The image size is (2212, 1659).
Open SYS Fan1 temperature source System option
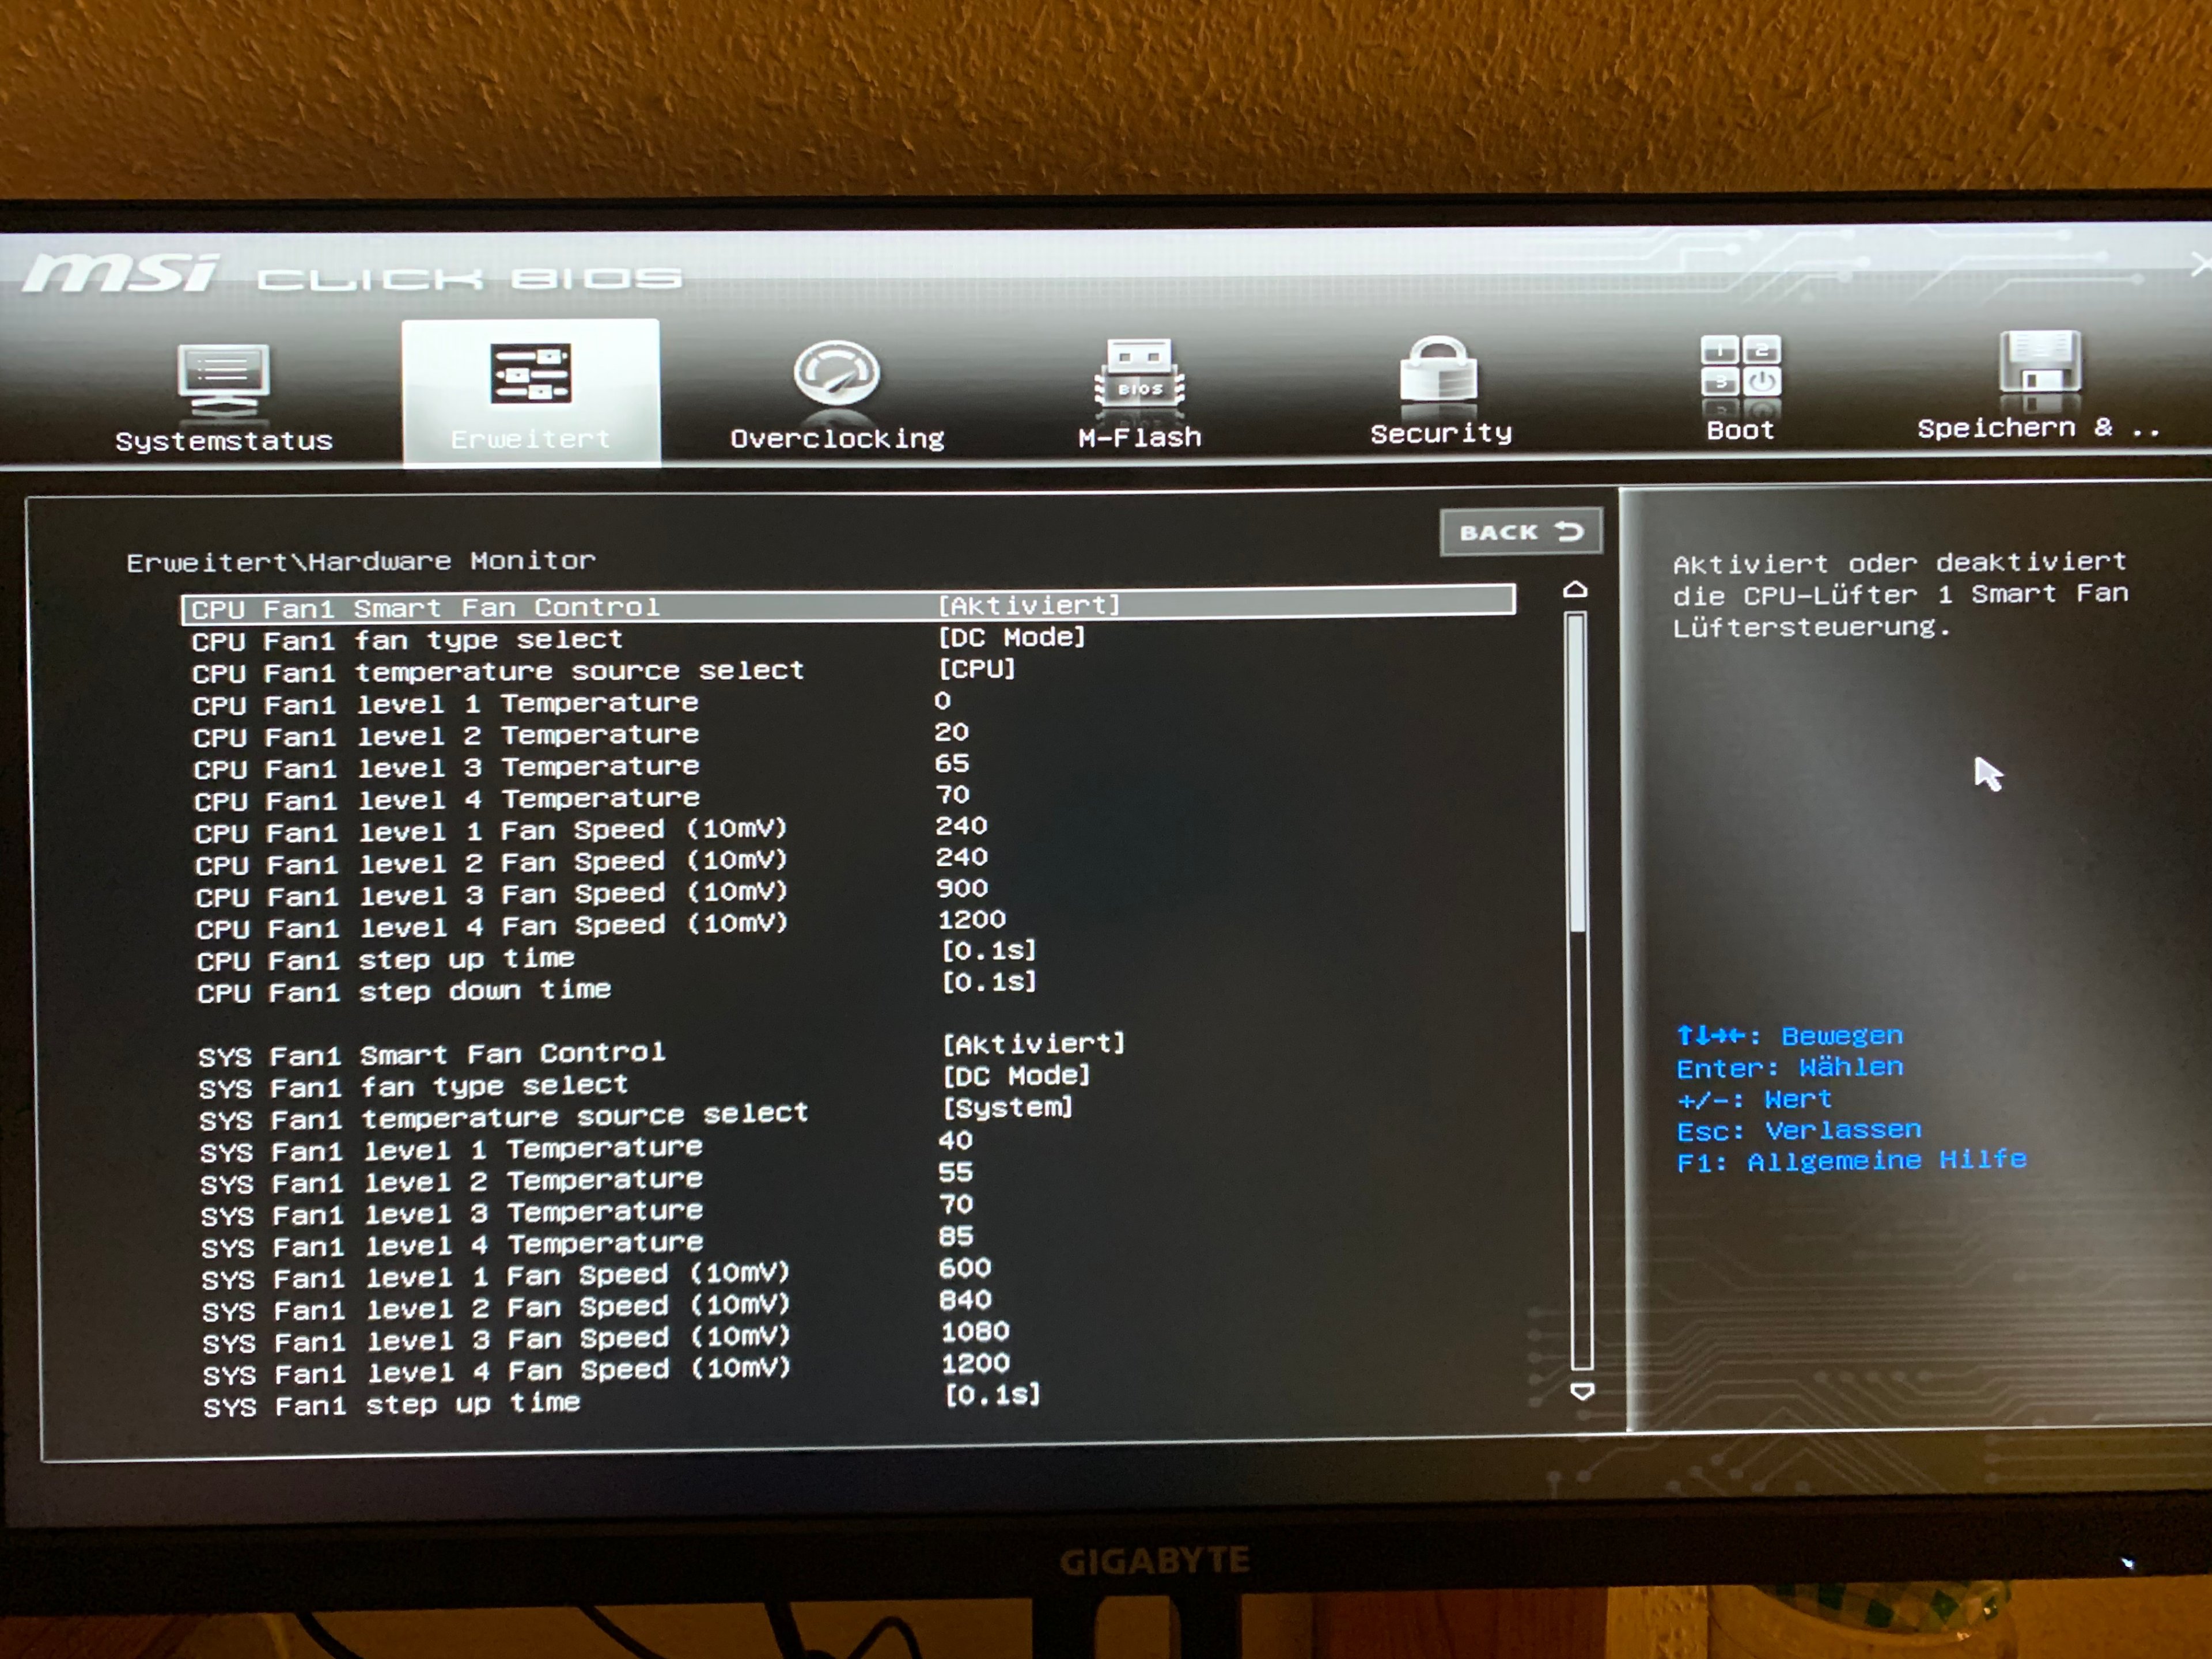(1007, 1107)
